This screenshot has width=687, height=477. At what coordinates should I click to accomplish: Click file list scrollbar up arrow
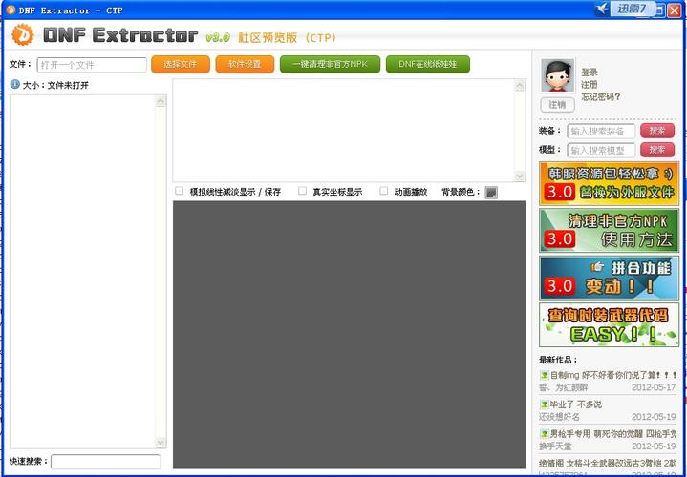tap(161, 101)
